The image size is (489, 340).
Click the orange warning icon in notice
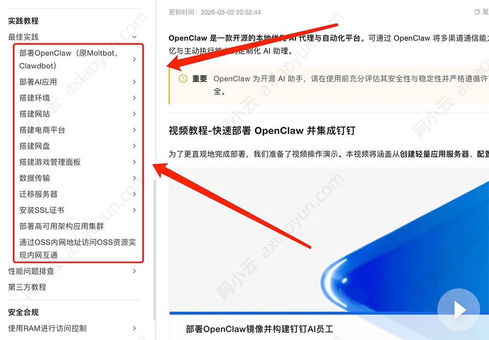[183, 79]
